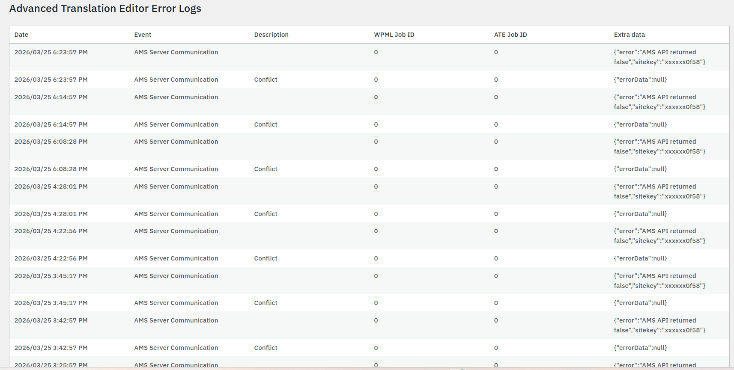
Task: Click Conflict cell for 3:45:17 PM entry
Action: [266, 303]
